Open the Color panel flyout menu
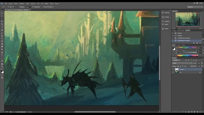The width and height of the screenshot is (204, 115). [x=202, y=45]
